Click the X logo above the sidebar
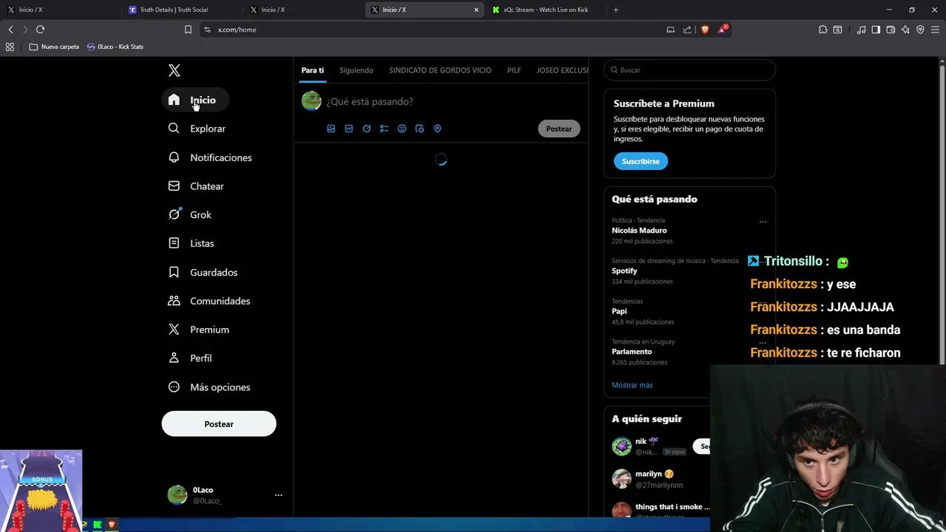This screenshot has height=532, width=946. [x=174, y=70]
